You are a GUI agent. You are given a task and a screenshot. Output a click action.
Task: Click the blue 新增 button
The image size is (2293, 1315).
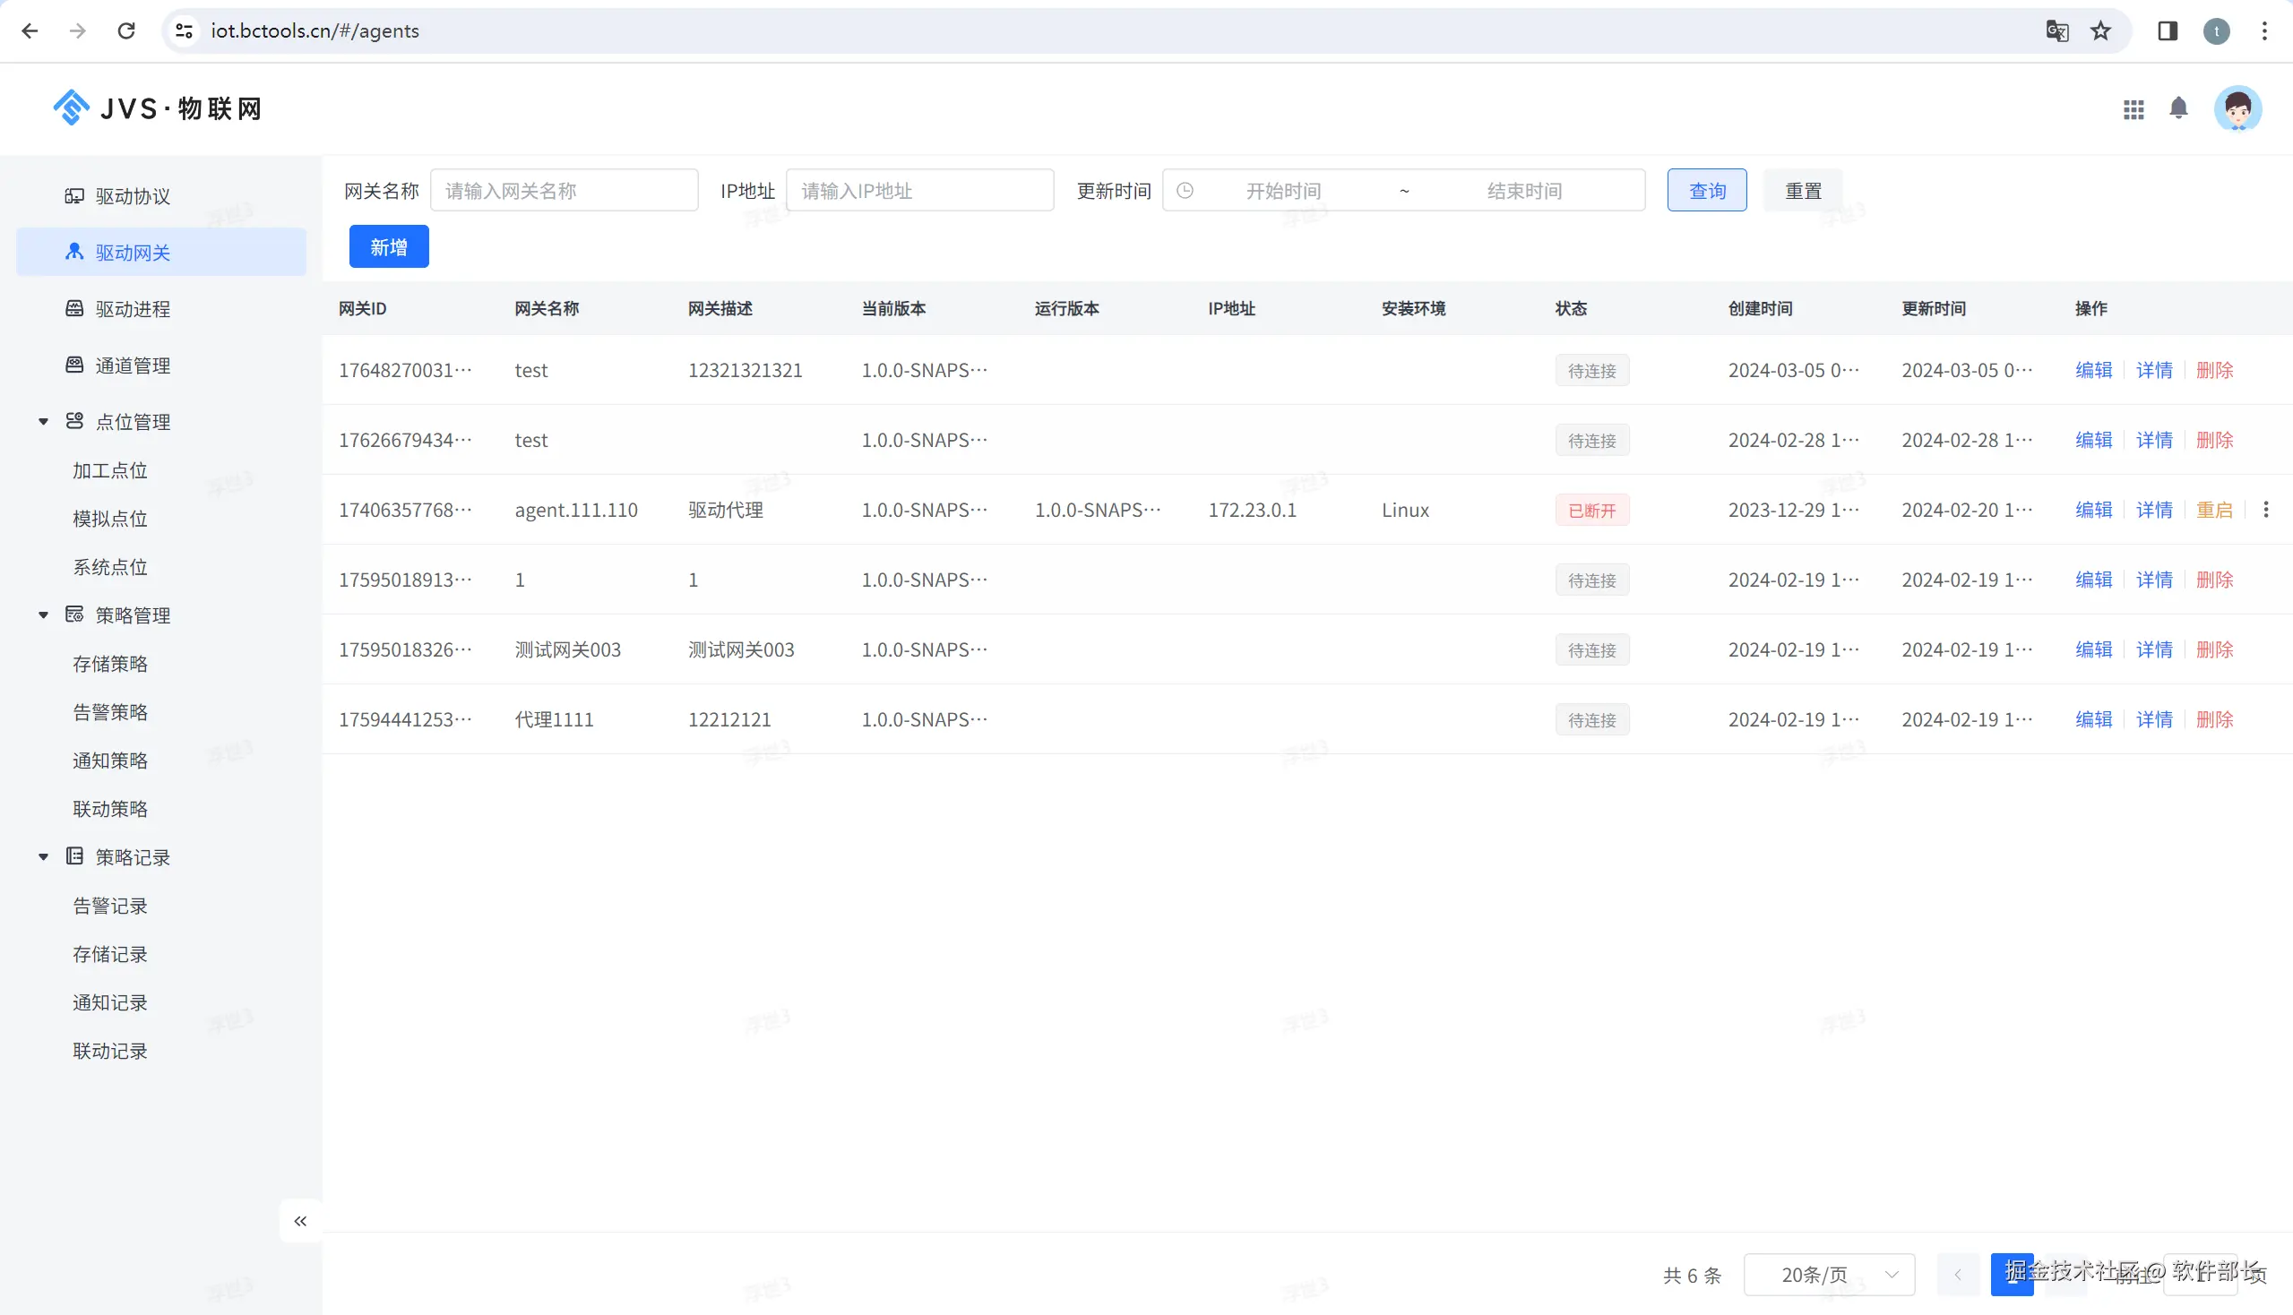389,247
